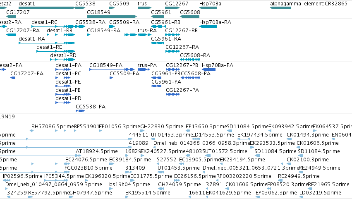
Task: Select the desat1-PA protein label
Action: [69, 65]
